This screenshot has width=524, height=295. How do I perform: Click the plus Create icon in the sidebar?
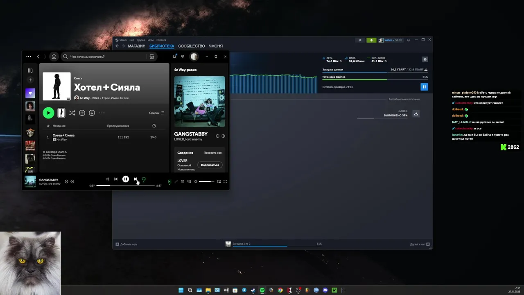[x=30, y=80]
